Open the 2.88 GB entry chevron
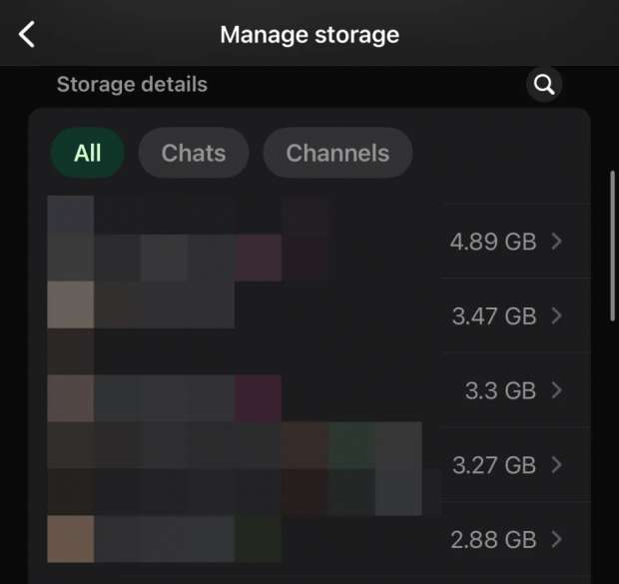The width and height of the screenshot is (619, 584). [557, 539]
